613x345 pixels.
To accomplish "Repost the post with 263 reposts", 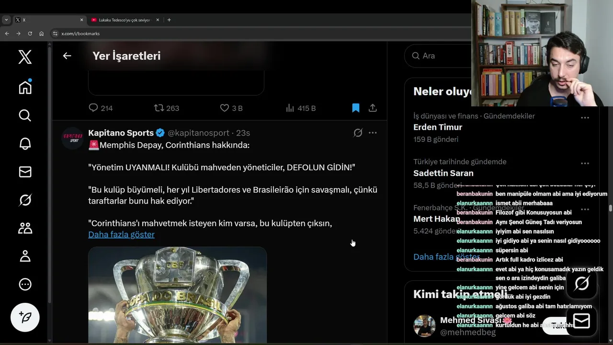I will pos(166,108).
